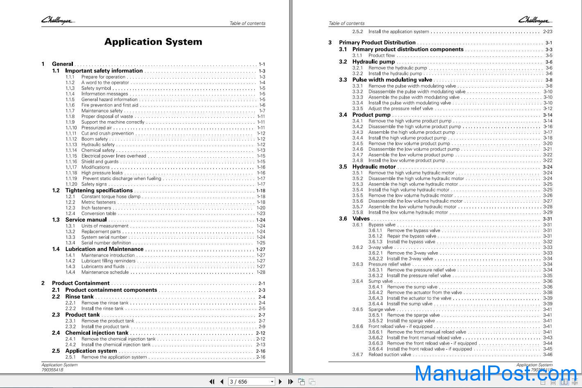Go to the previous page

pyautogui.click(x=222, y=382)
